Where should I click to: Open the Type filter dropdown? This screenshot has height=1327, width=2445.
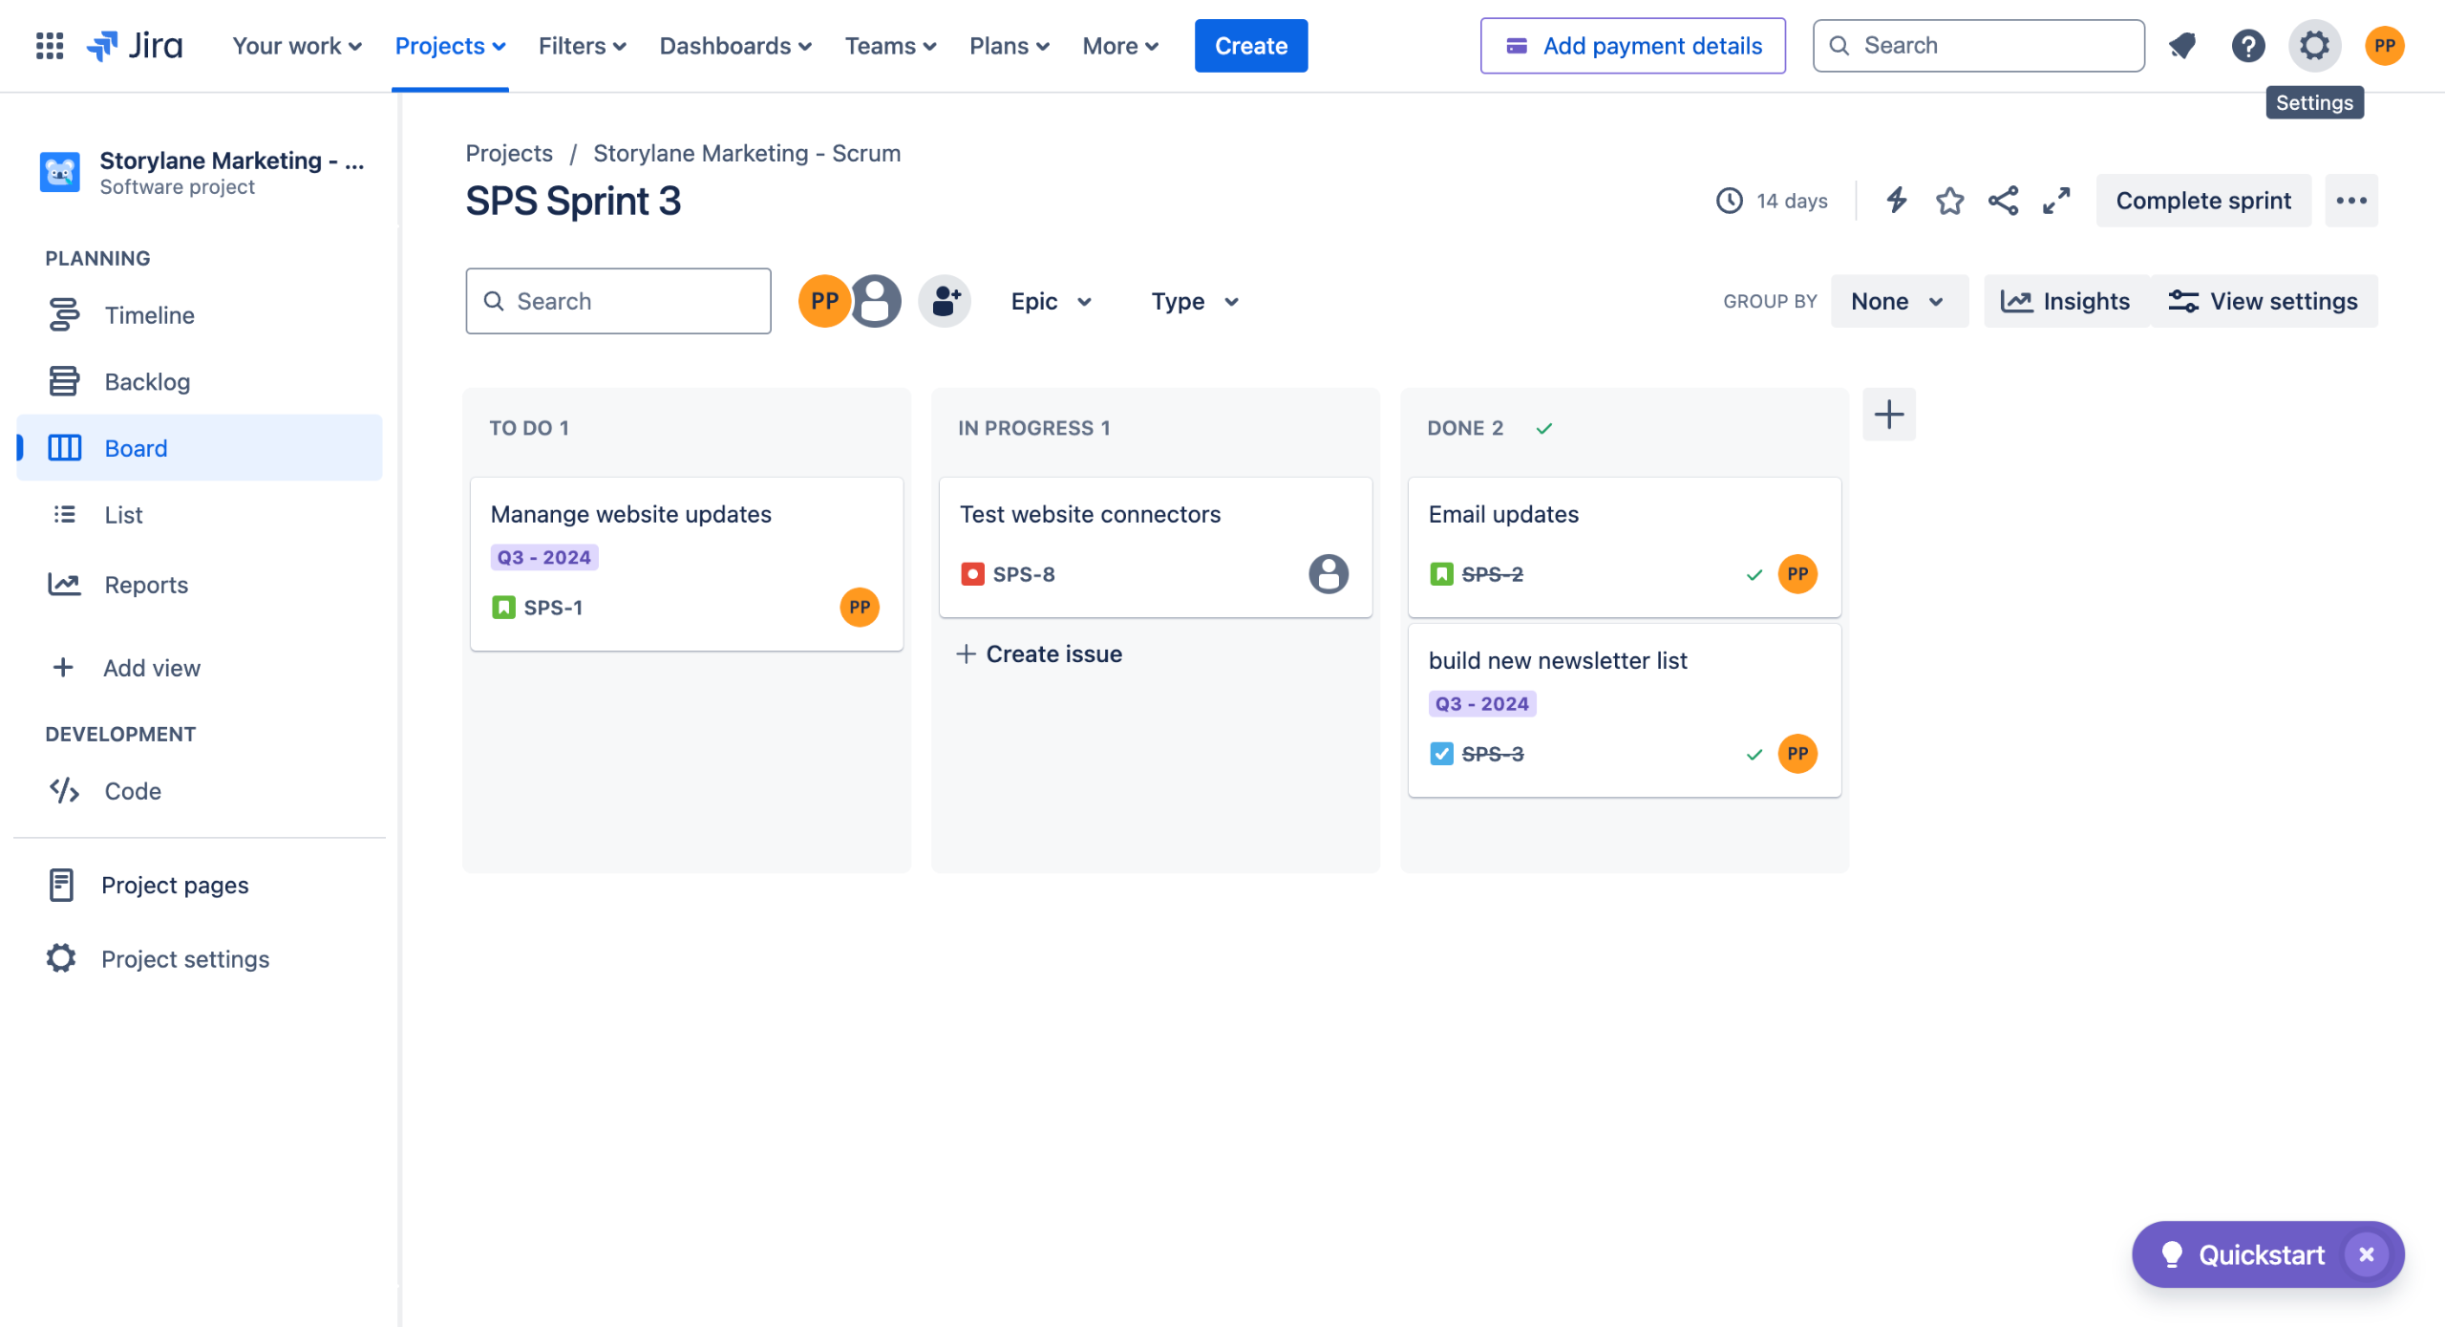tap(1194, 301)
